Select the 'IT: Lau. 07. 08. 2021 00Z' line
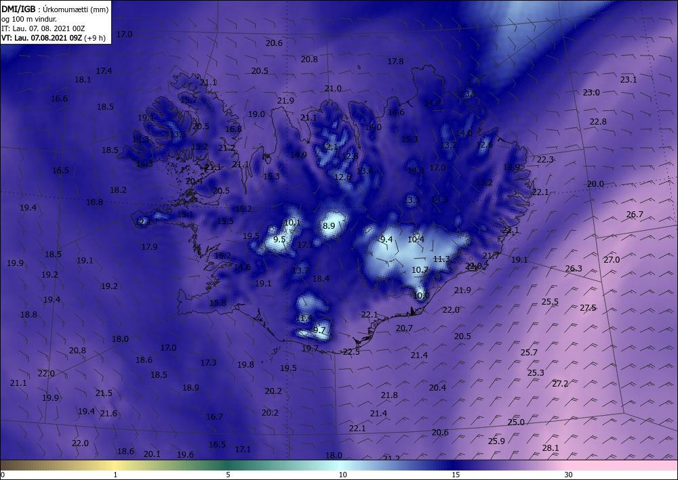Image resolution: width=678 pixels, height=480 pixels. click(x=43, y=28)
